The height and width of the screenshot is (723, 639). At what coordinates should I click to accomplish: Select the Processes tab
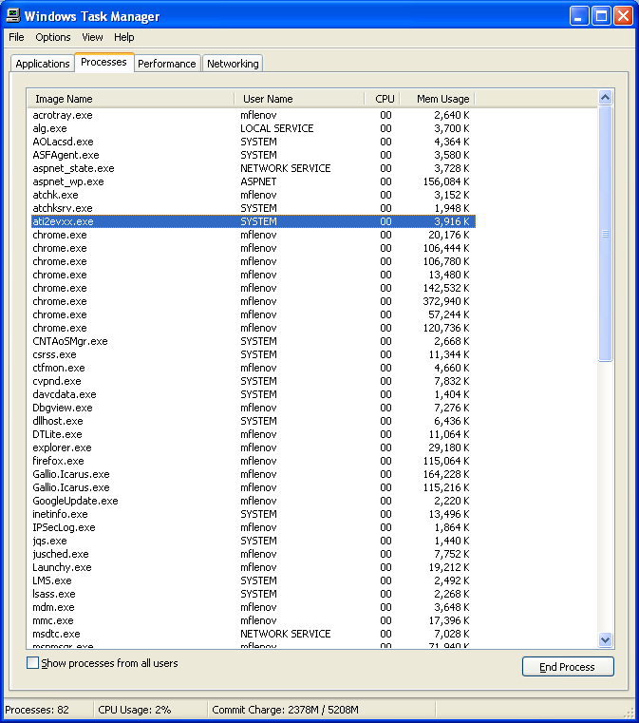103,62
